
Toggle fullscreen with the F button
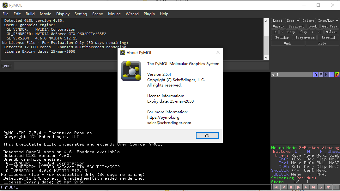click(336, 187)
